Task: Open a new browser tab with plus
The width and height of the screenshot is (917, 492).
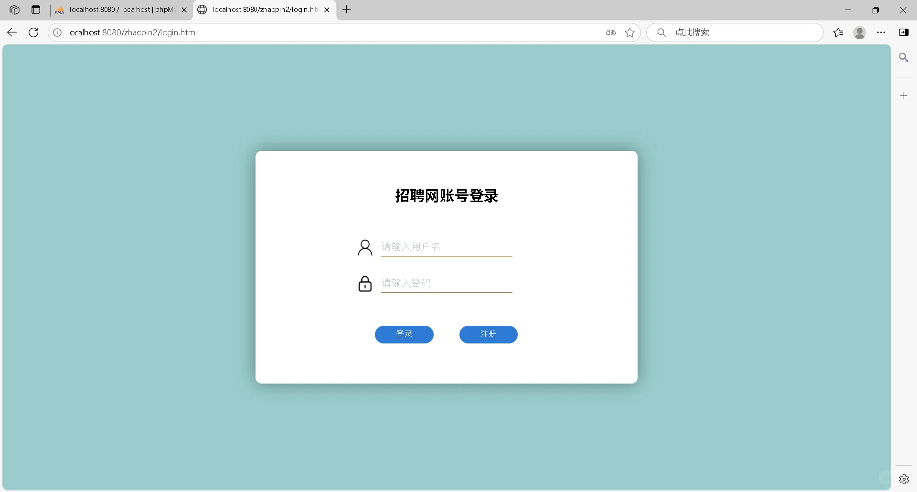Action: tap(347, 10)
